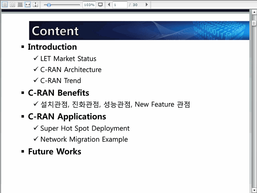Open the thumbnail grid view
The image size is (257, 193).
click(x=20, y=5)
